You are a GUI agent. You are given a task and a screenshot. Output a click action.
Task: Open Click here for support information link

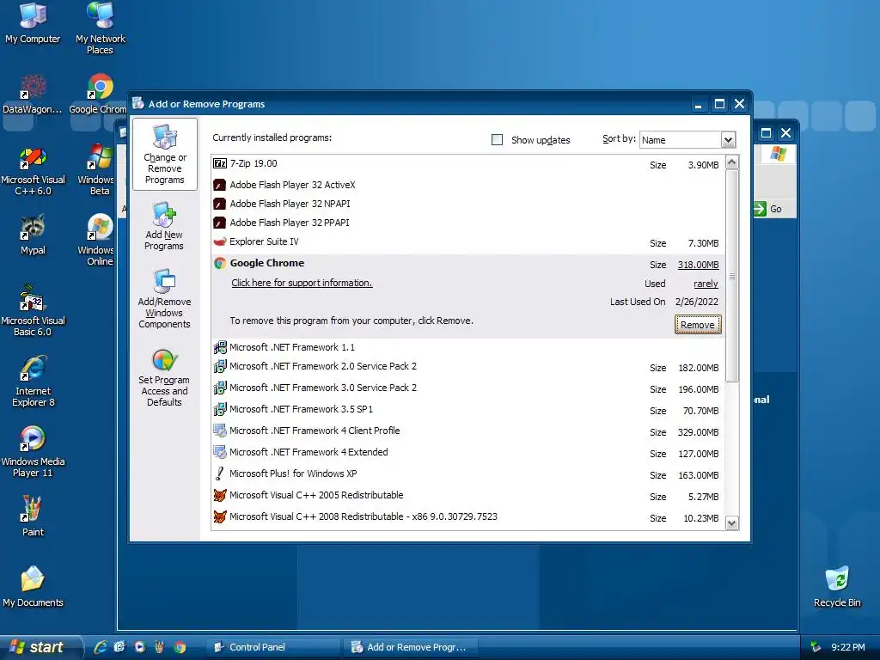(302, 283)
